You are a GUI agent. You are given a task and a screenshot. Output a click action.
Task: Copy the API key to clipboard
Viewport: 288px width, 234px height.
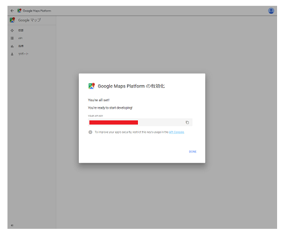[x=187, y=122]
